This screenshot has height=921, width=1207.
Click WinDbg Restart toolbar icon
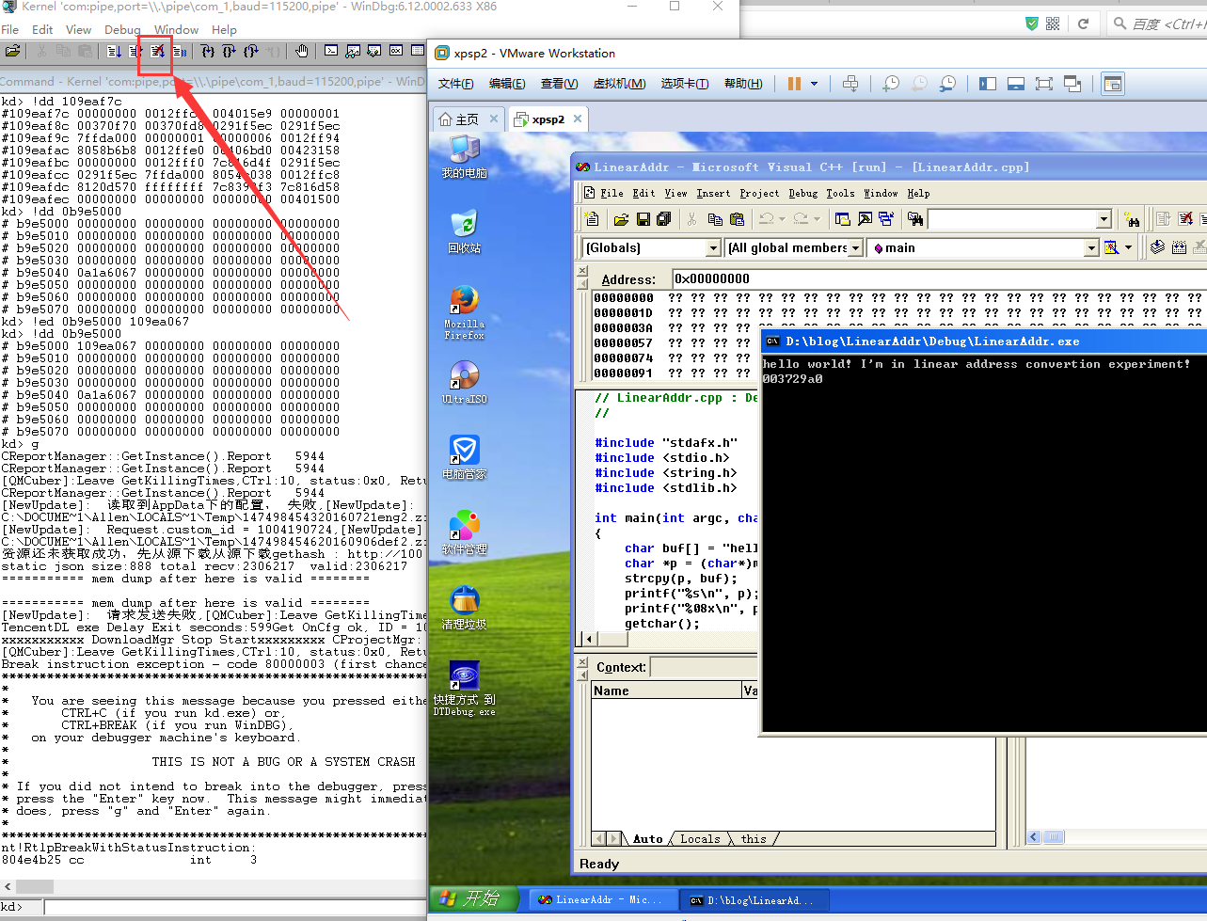135,51
